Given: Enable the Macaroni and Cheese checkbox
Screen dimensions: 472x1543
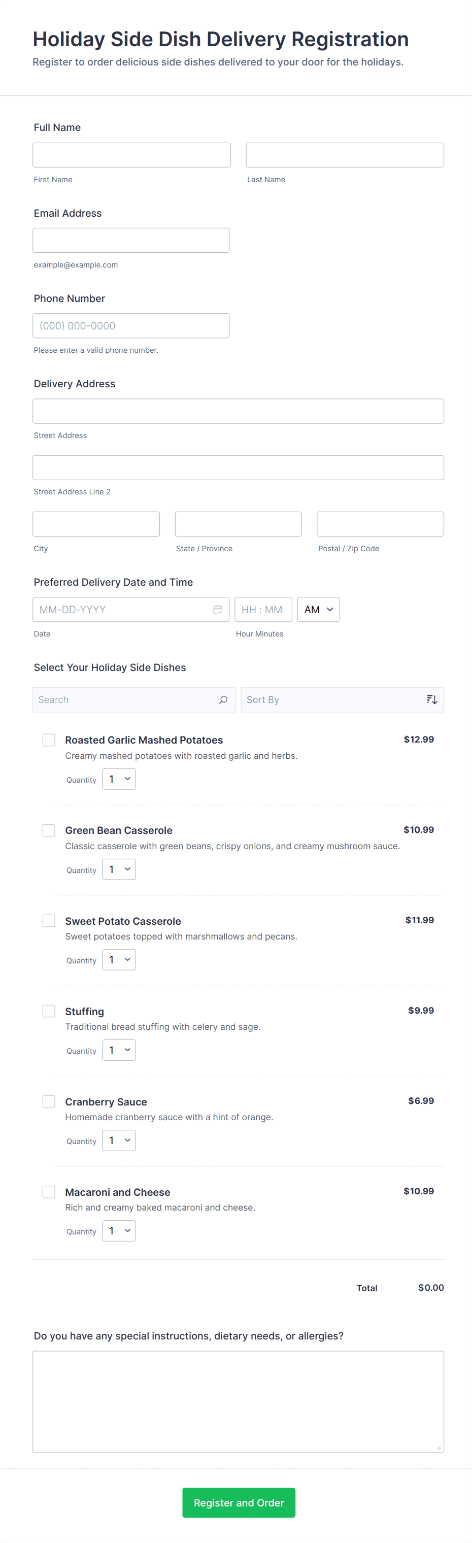Looking at the screenshot, I should (49, 1192).
